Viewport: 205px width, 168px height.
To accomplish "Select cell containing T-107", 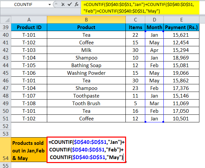I will [x=29, y=96].
